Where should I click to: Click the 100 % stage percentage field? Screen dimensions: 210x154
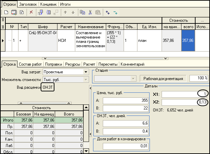[199, 78]
